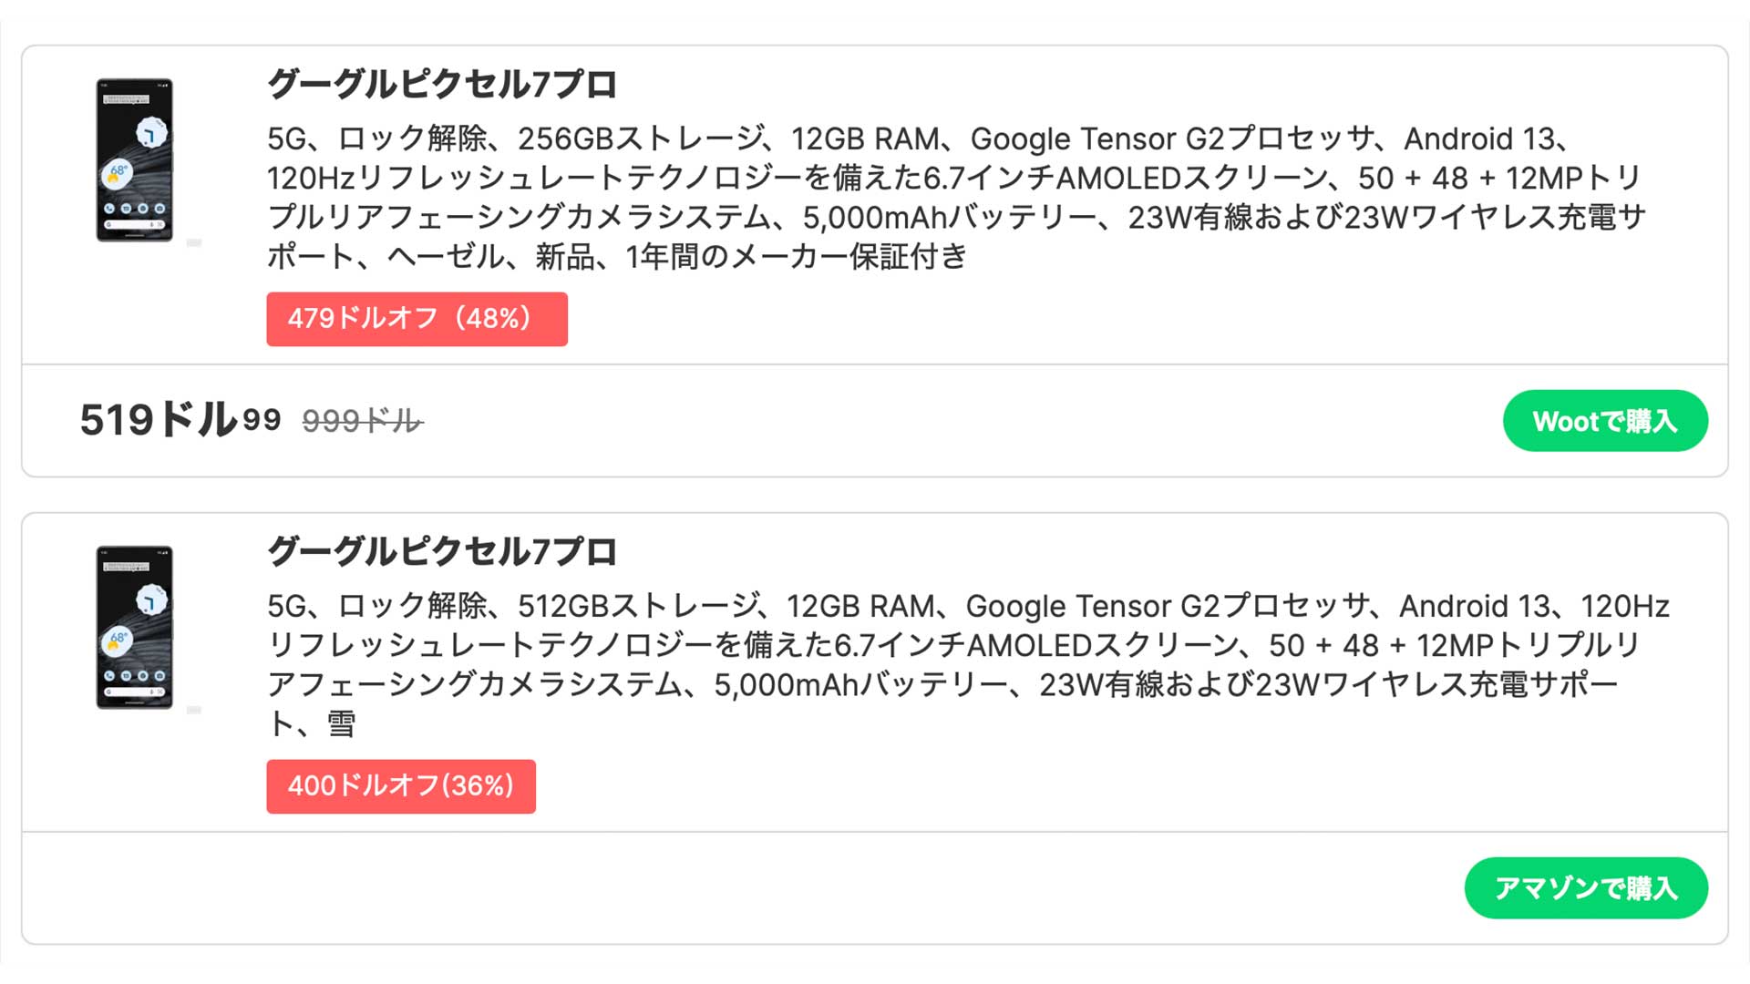Click the small gray icon beside first thumbnail
This screenshot has width=1750, height=984.
click(193, 242)
